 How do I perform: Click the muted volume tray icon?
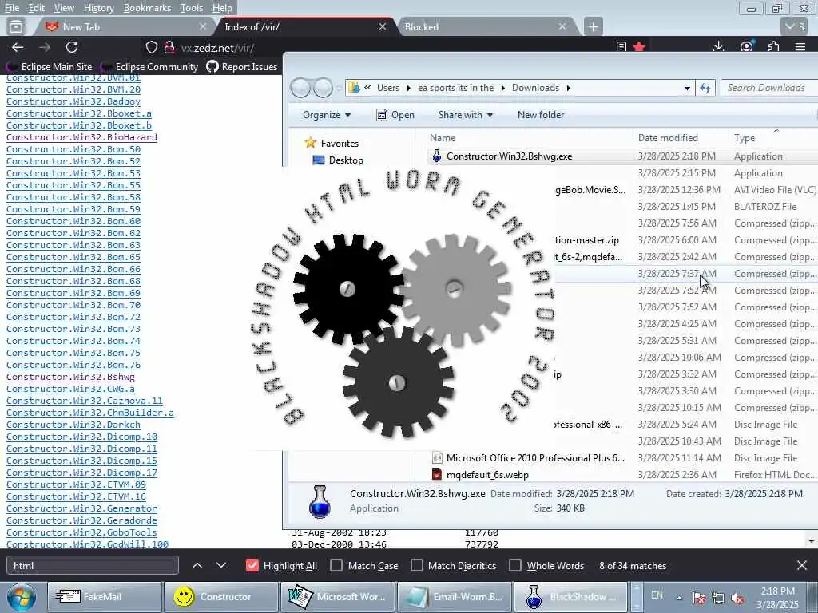click(x=738, y=599)
